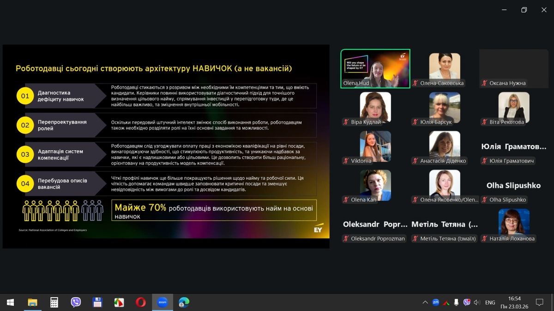Open Microsoft Edge from the taskbar

coord(184,302)
